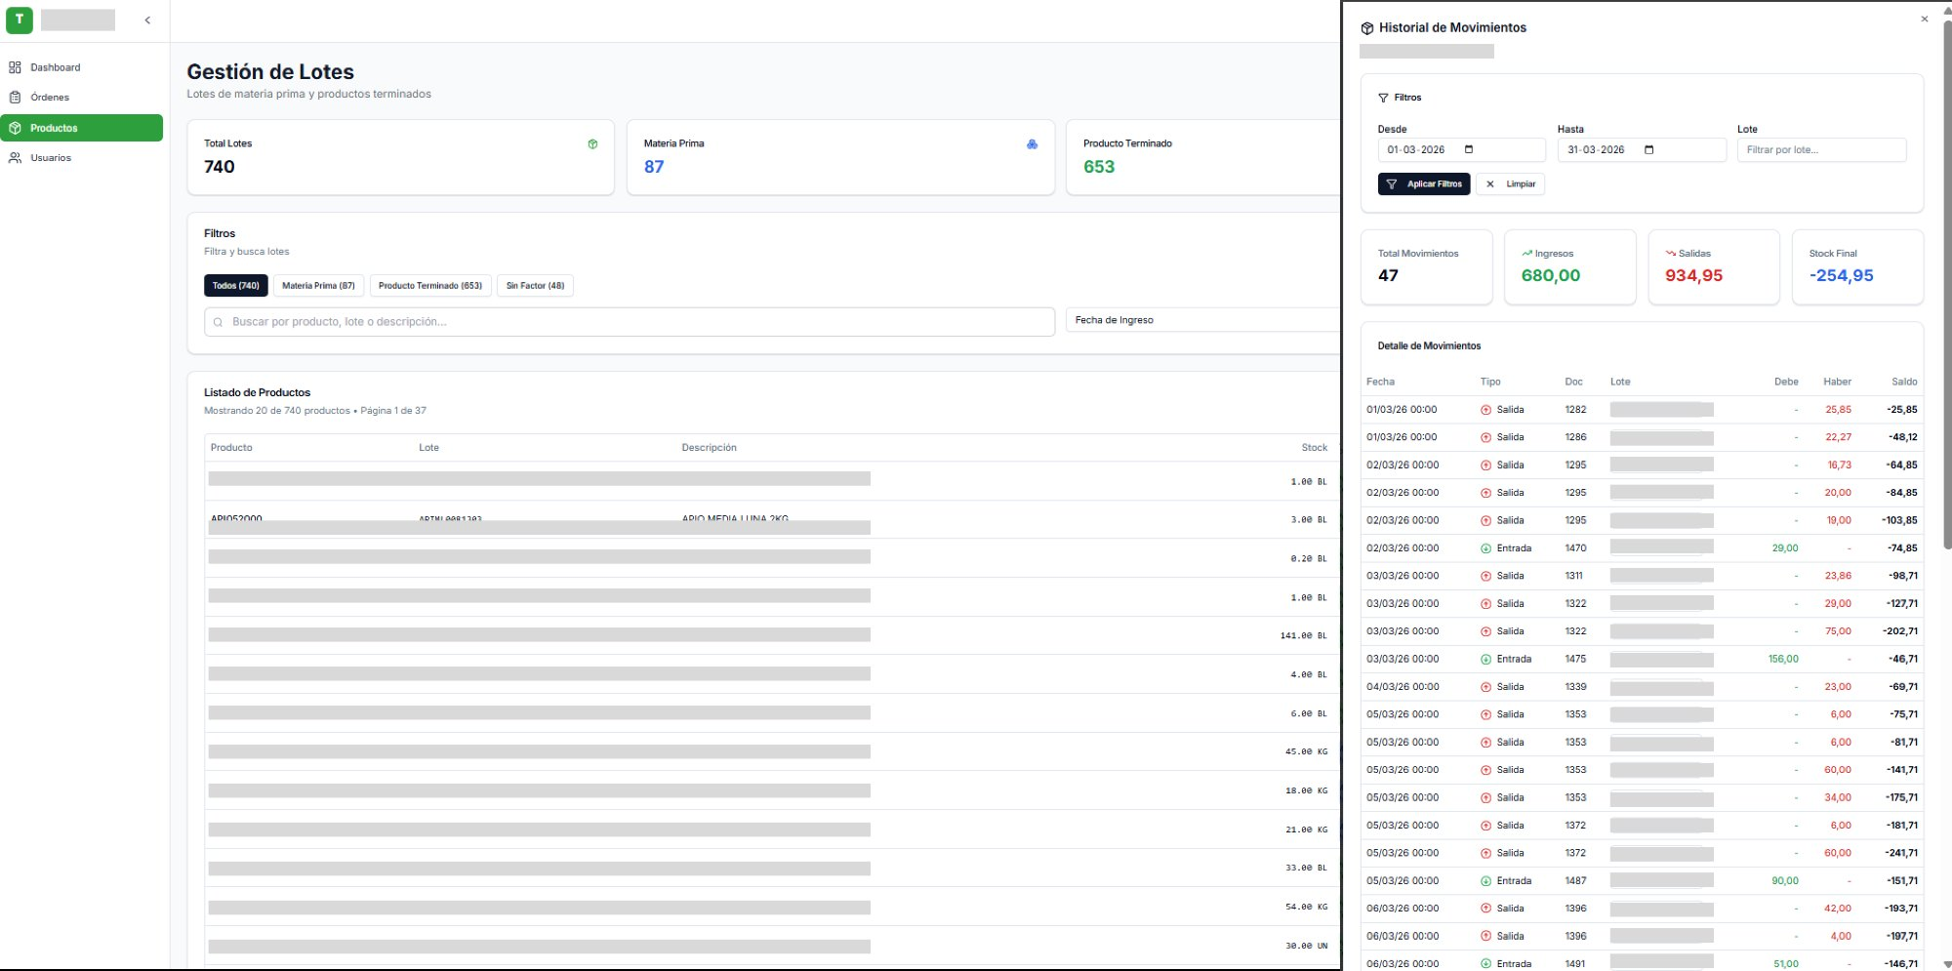This screenshot has width=1952, height=971.
Task: Go to Órdenes in the sidebar
Action: [49, 98]
